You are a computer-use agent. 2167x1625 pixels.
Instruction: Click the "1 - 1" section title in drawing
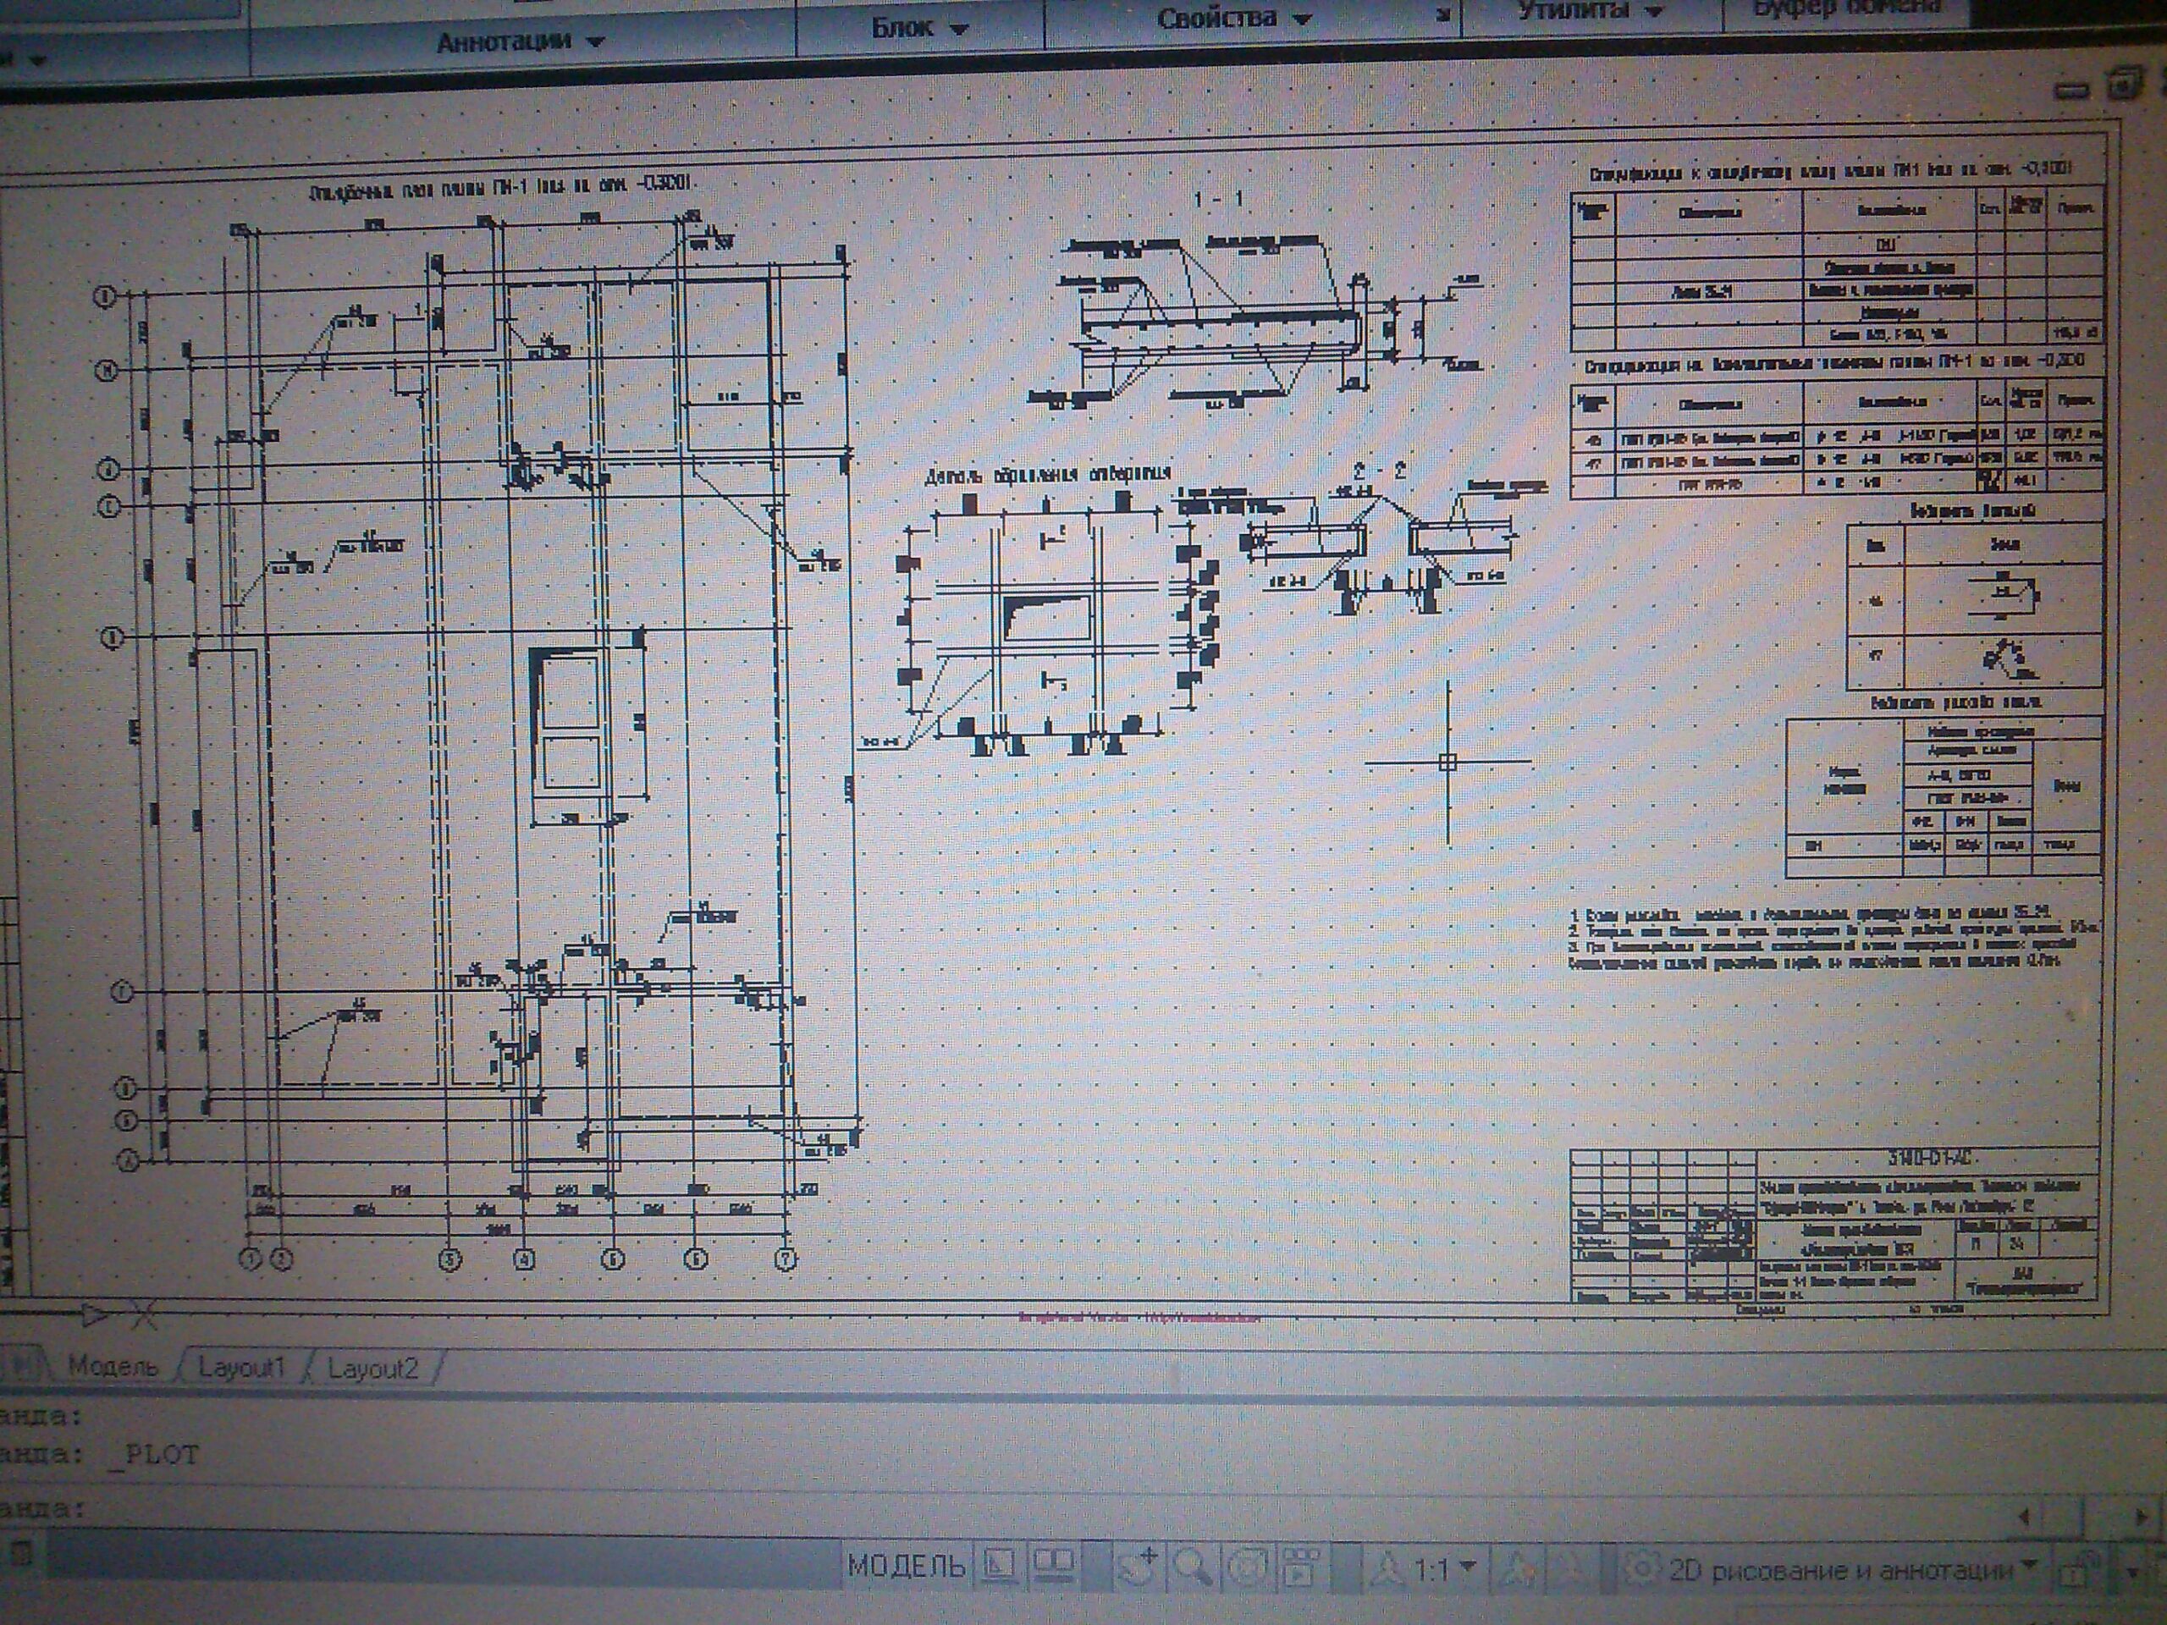point(1218,199)
